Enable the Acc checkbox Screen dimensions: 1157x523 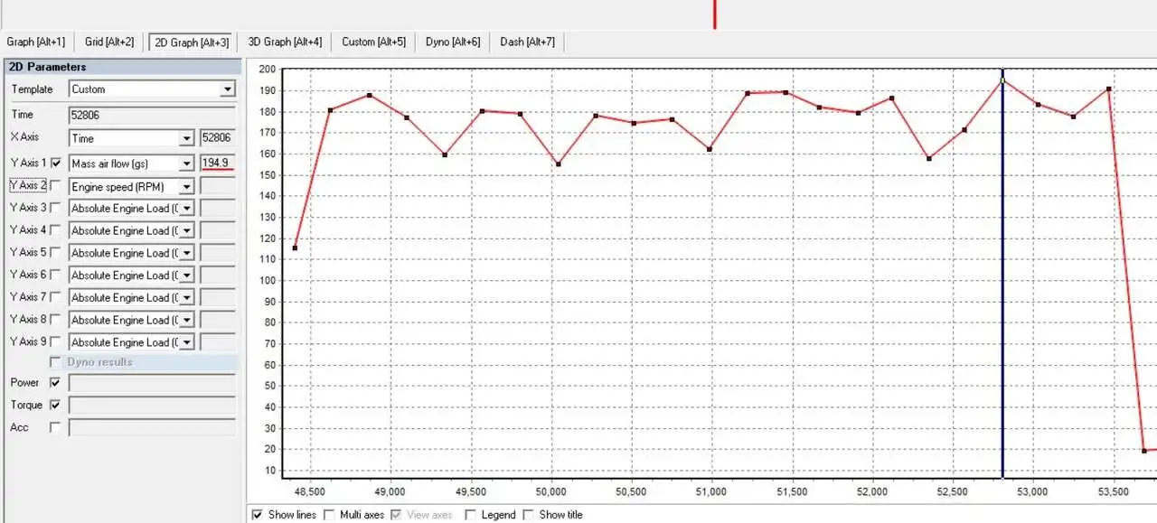click(x=54, y=426)
